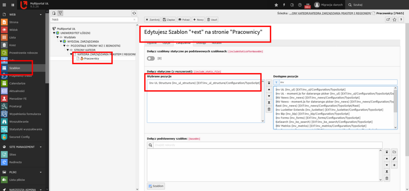Viewport: 409px width, 191px height.
Task: Open bookmarks star in top bar
Action: point(276,4)
